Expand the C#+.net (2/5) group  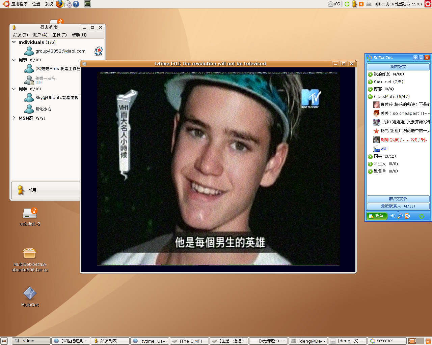click(x=370, y=82)
